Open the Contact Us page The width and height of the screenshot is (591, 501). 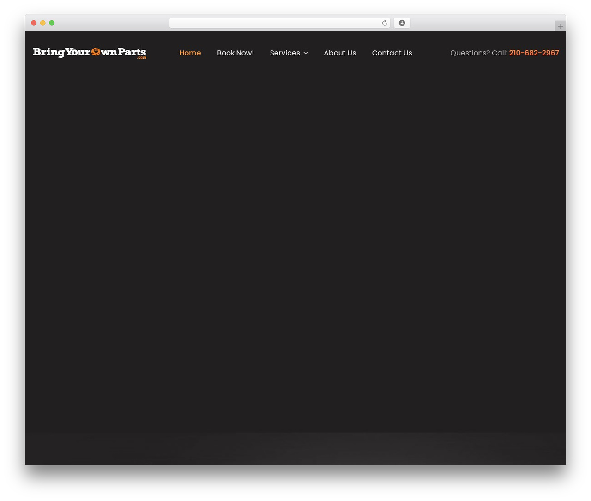point(392,53)
